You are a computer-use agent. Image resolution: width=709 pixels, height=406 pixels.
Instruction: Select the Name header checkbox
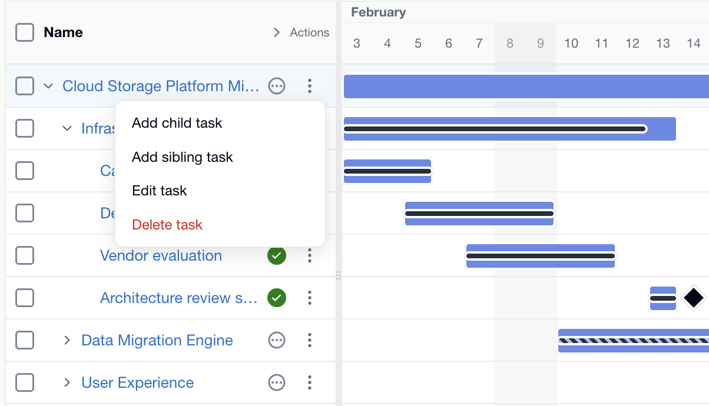click(x=24, y=32)
